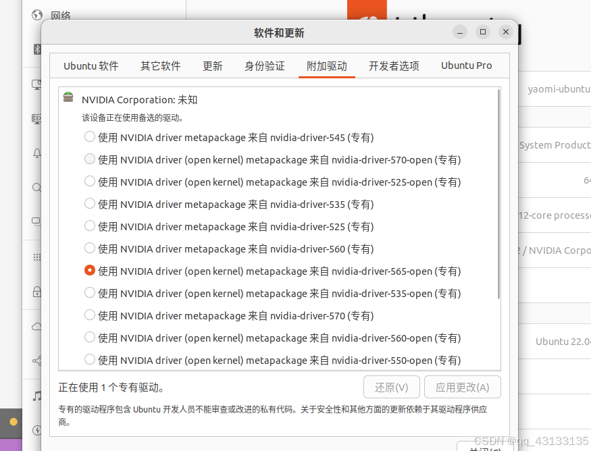Pick the nvidia-driver-535 proprietary driver

90,203
